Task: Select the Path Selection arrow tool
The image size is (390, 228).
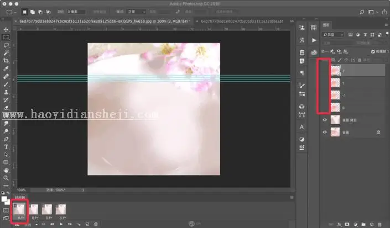Action: [6, 155]
